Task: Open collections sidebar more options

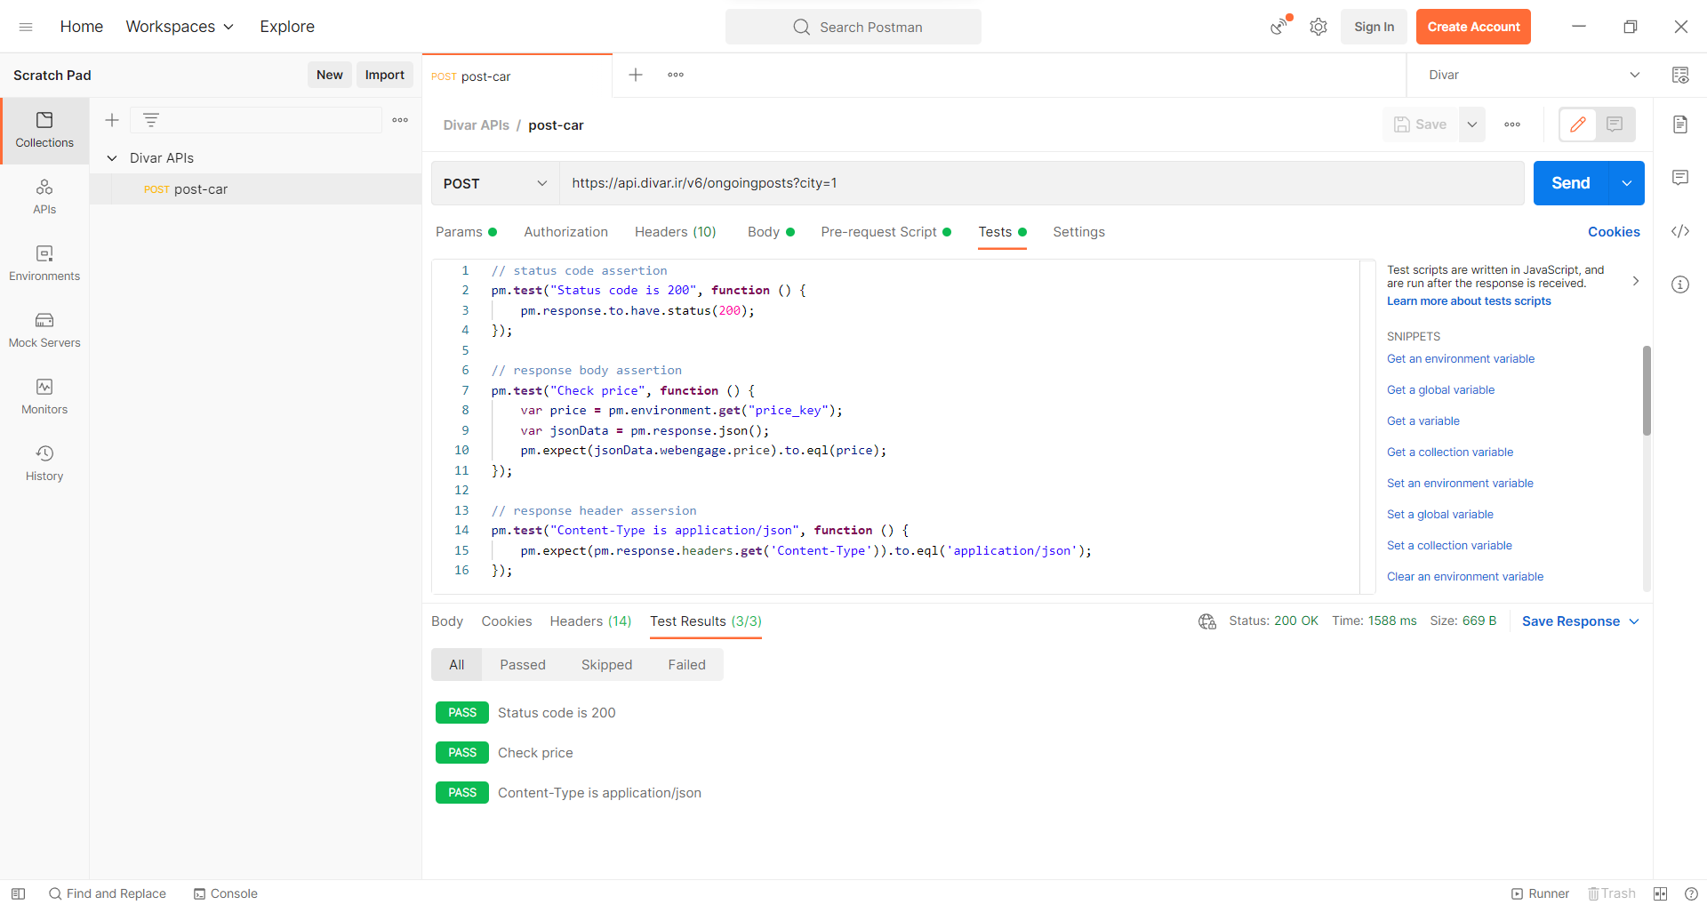Action: tap(400, 120)
